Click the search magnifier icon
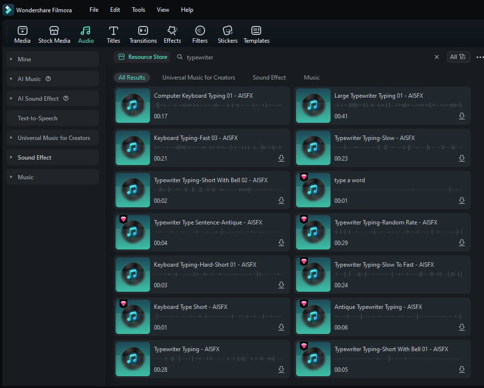484x388 pixels. coord(180,57)
